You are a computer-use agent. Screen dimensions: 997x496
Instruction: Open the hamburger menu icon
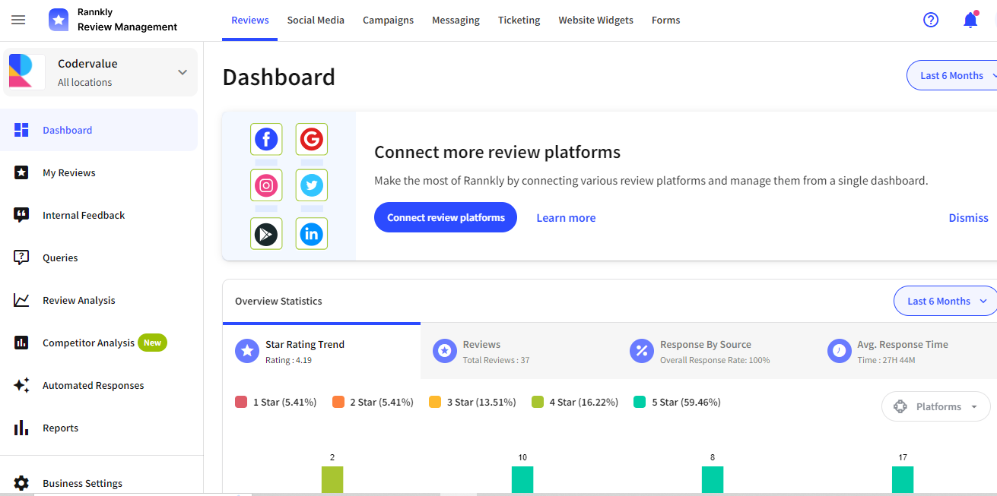[18, 20]
